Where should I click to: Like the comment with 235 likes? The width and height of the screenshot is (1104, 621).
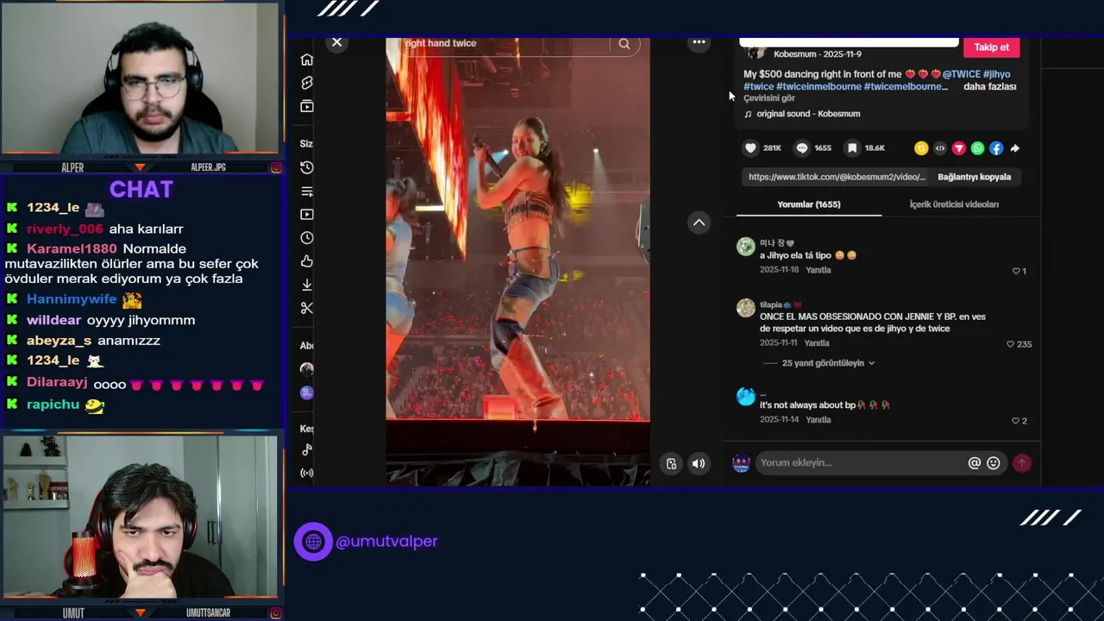click(1011, 344)
